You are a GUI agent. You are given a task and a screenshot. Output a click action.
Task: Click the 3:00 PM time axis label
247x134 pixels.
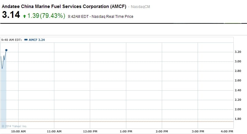click(197, 132)
